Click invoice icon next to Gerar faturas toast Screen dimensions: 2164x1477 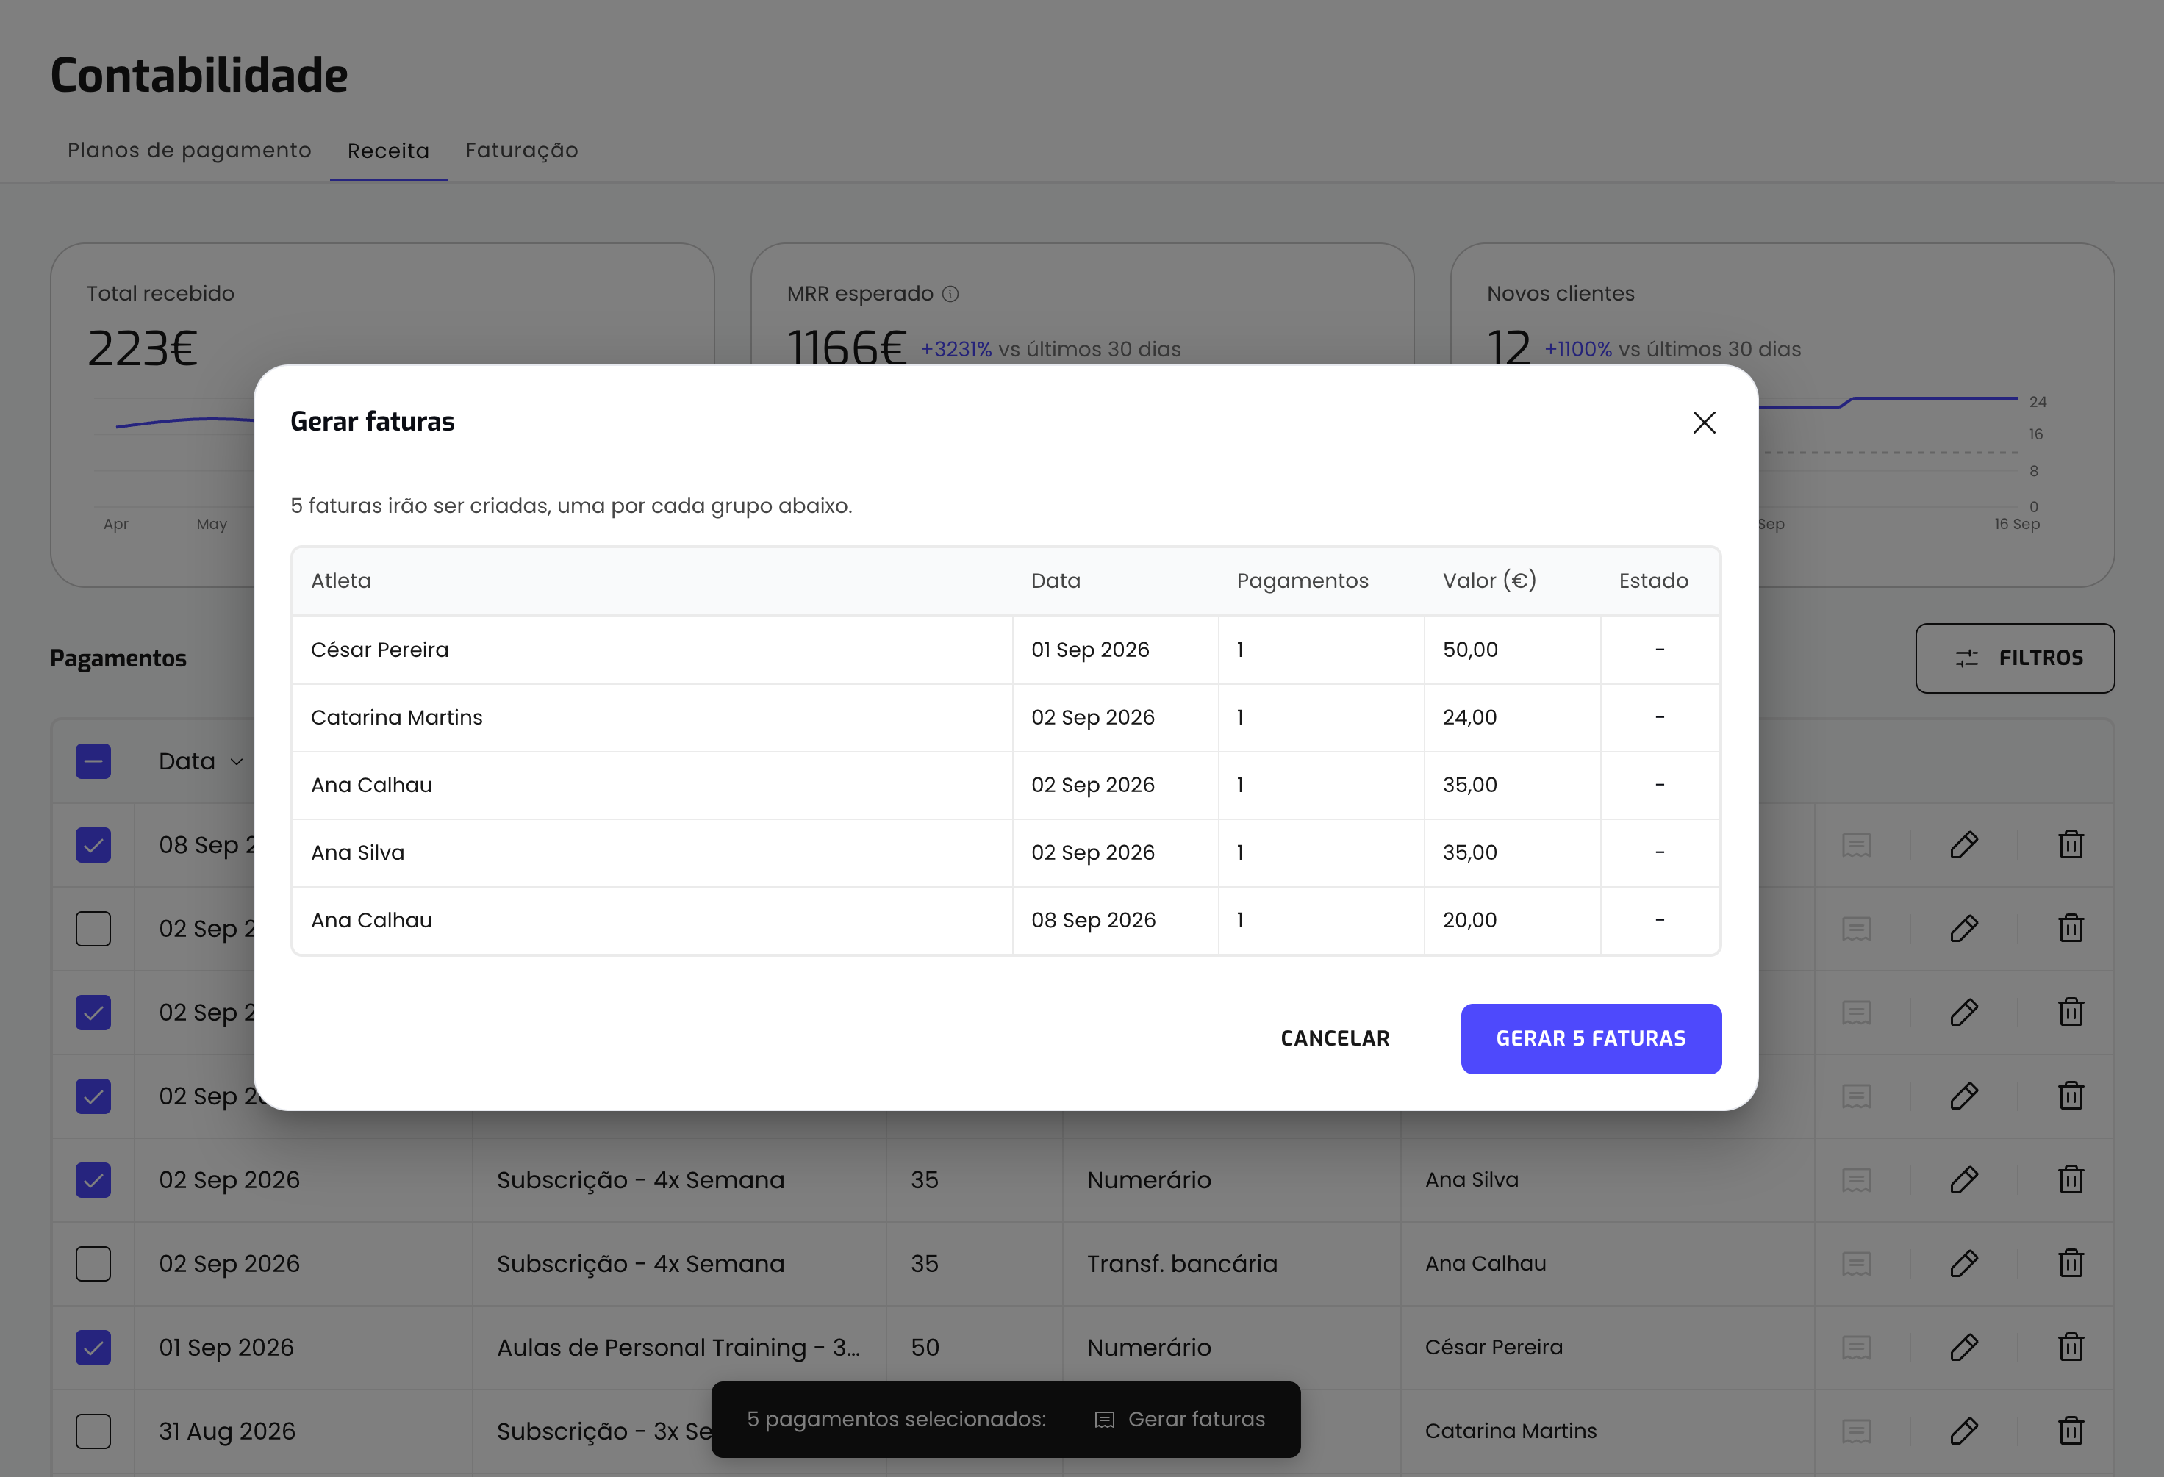[x=1104, y=1419]
